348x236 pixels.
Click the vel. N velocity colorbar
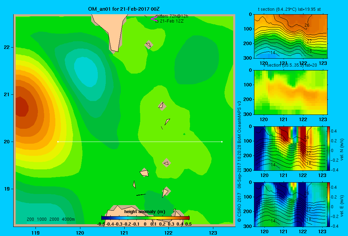point(329,148)
